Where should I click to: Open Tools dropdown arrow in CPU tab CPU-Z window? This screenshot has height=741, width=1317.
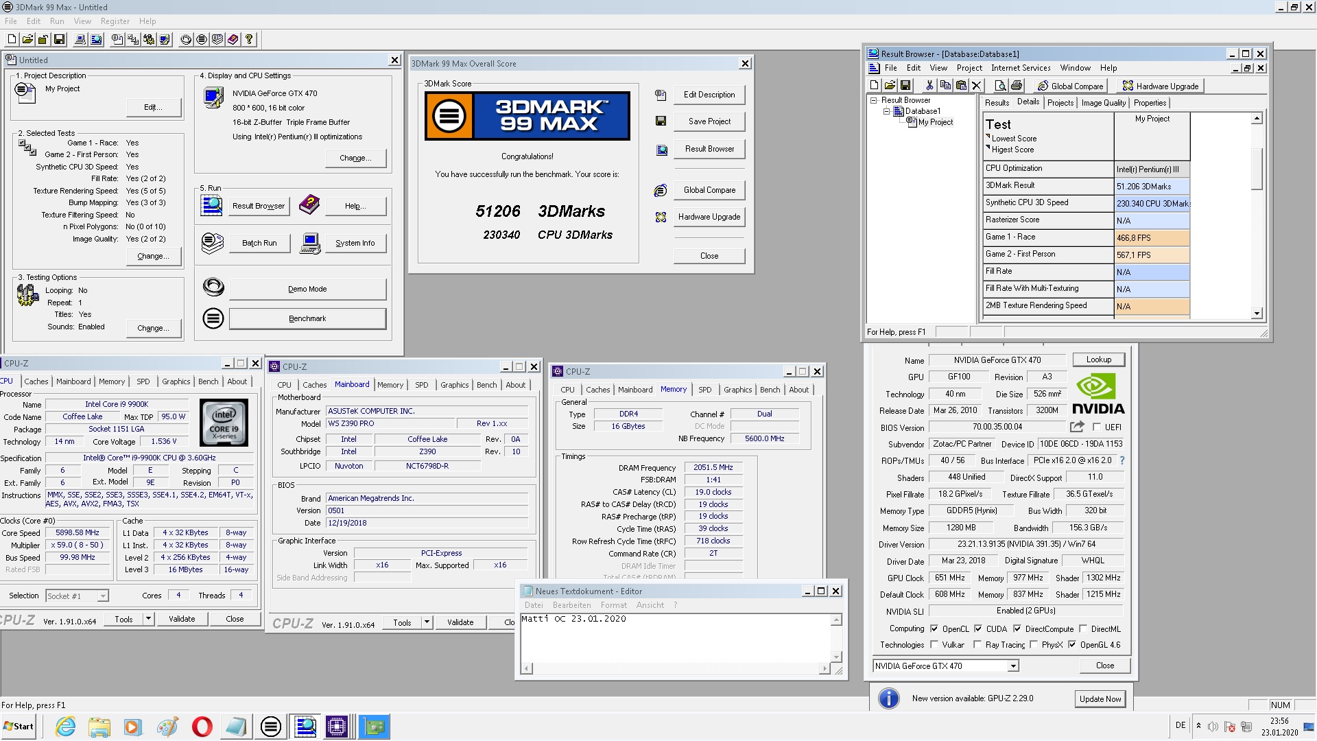[148, 619]
